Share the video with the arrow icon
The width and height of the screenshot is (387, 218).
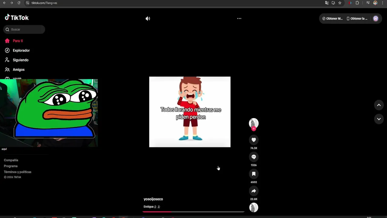tap(254, 191)
